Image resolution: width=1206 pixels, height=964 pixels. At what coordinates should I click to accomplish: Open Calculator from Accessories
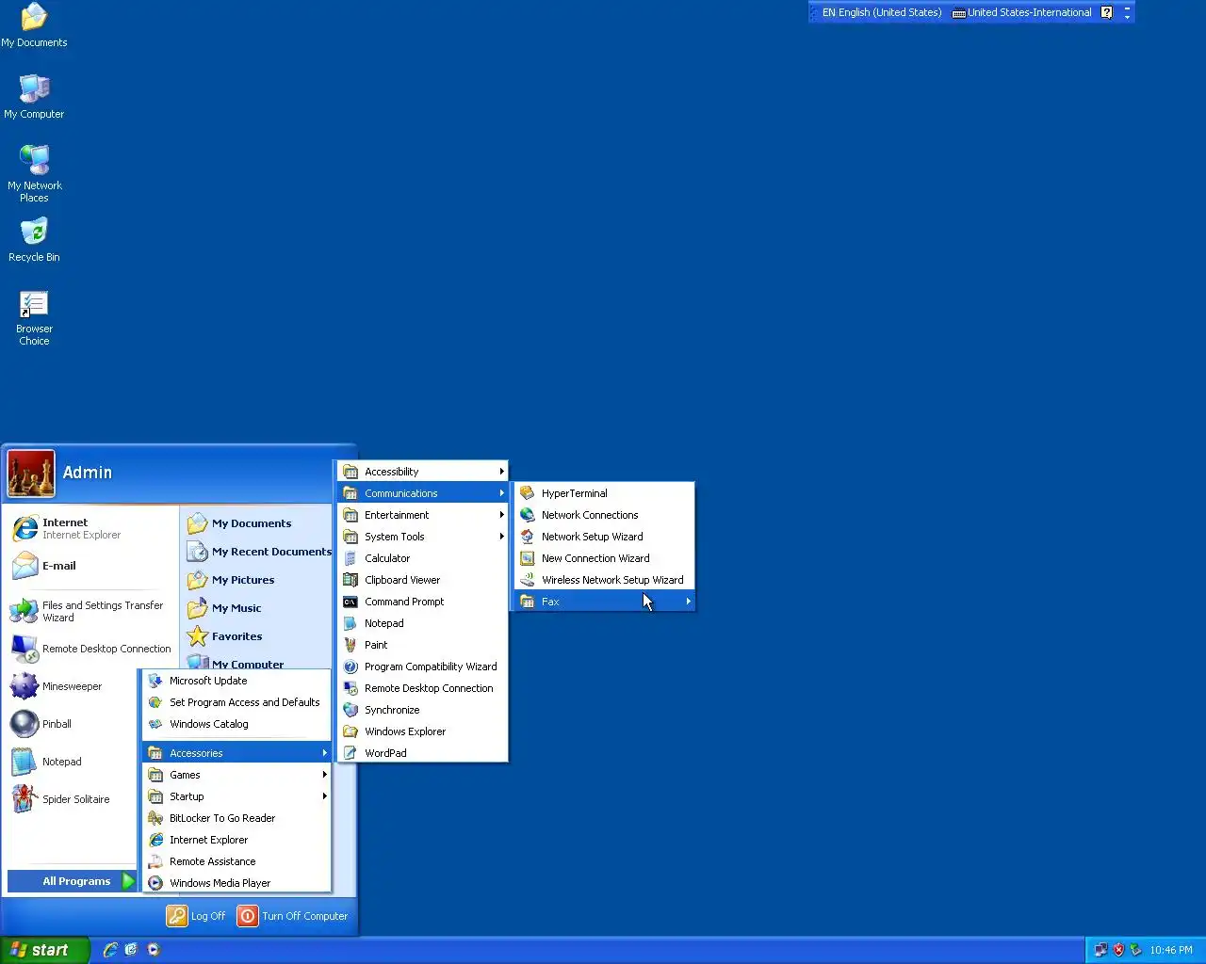tap(423, 558)
